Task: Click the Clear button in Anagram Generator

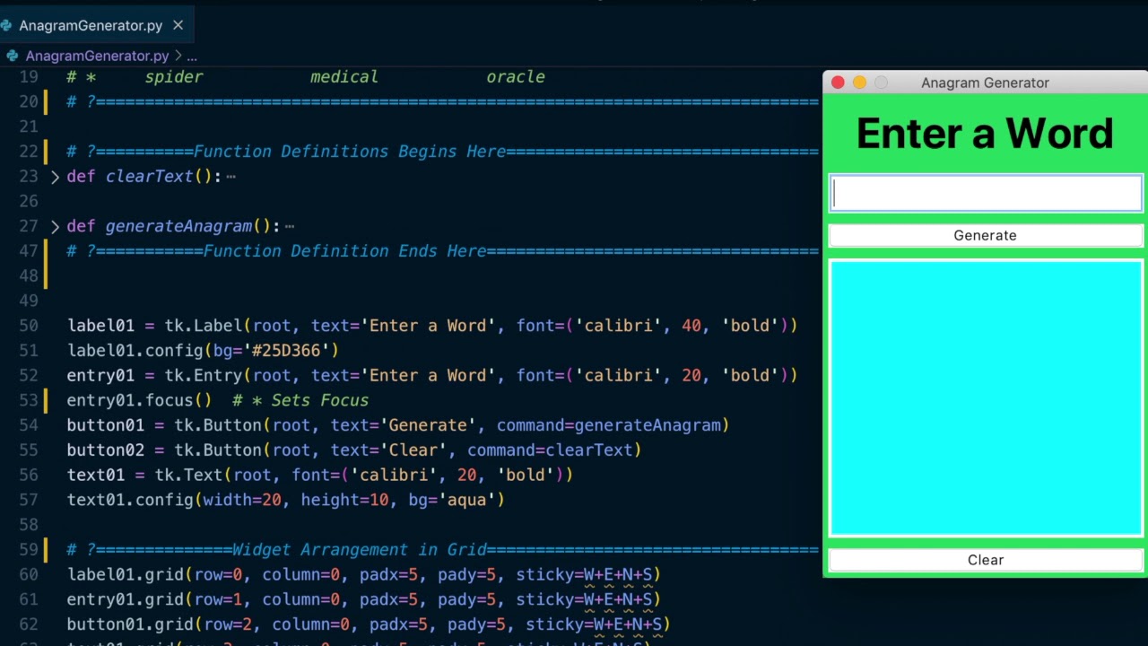Action: pyautogui.click(x=985, y=560)
